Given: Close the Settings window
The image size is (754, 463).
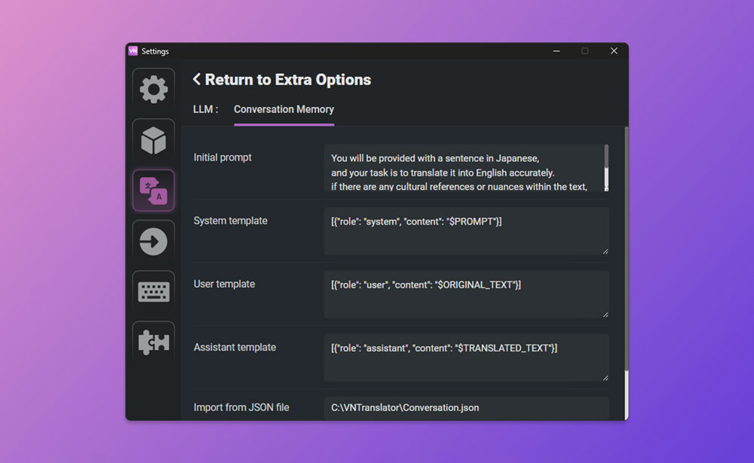Looking at the screenshot, I should pos(614,51).
